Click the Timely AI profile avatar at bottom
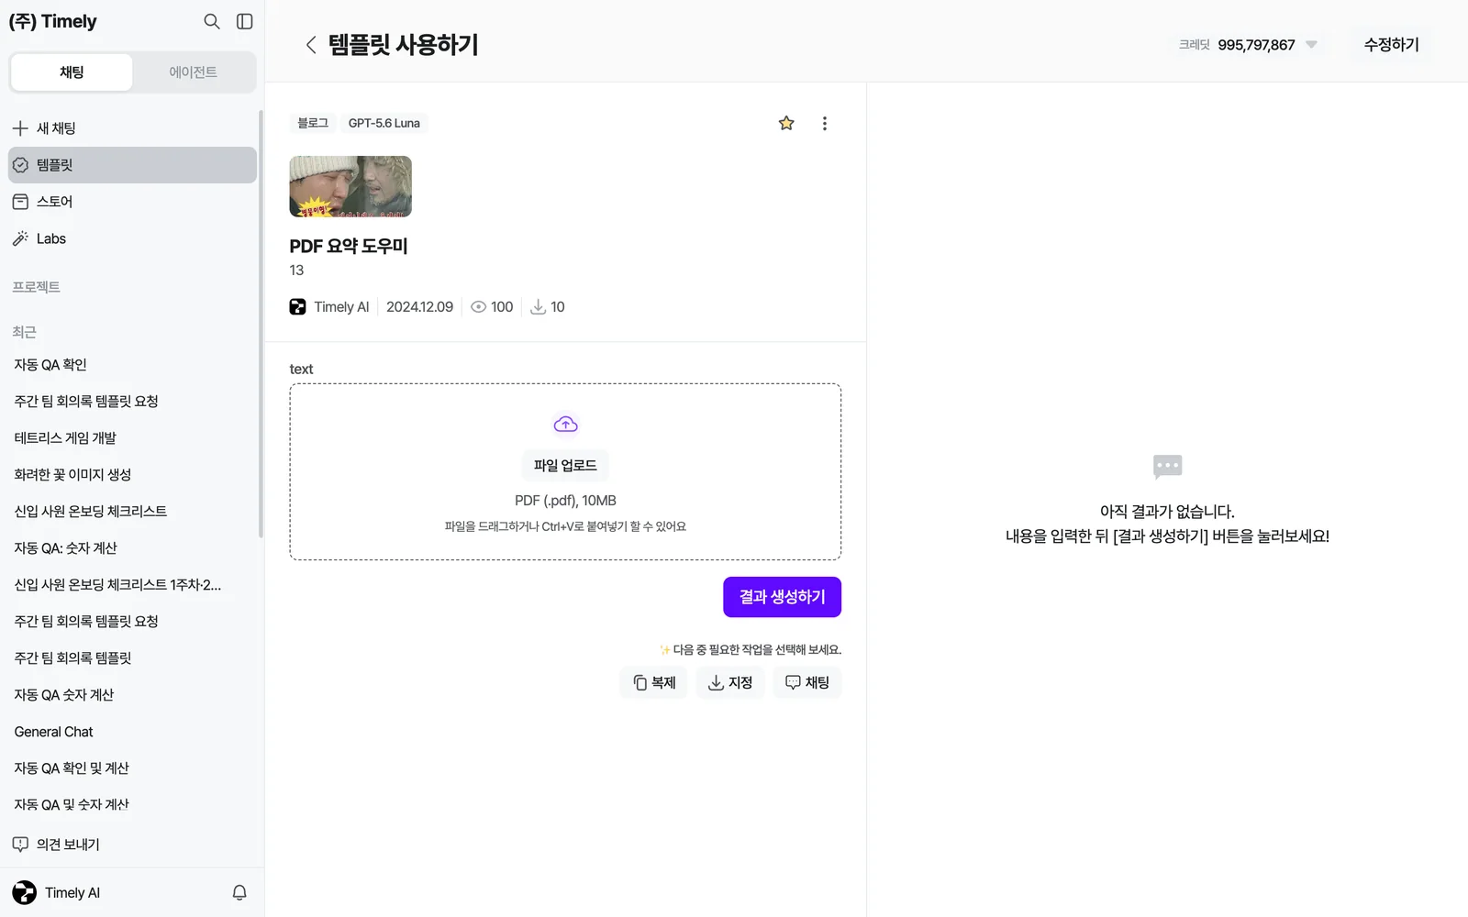This screenshot has height=917, width=1468. 25,892
